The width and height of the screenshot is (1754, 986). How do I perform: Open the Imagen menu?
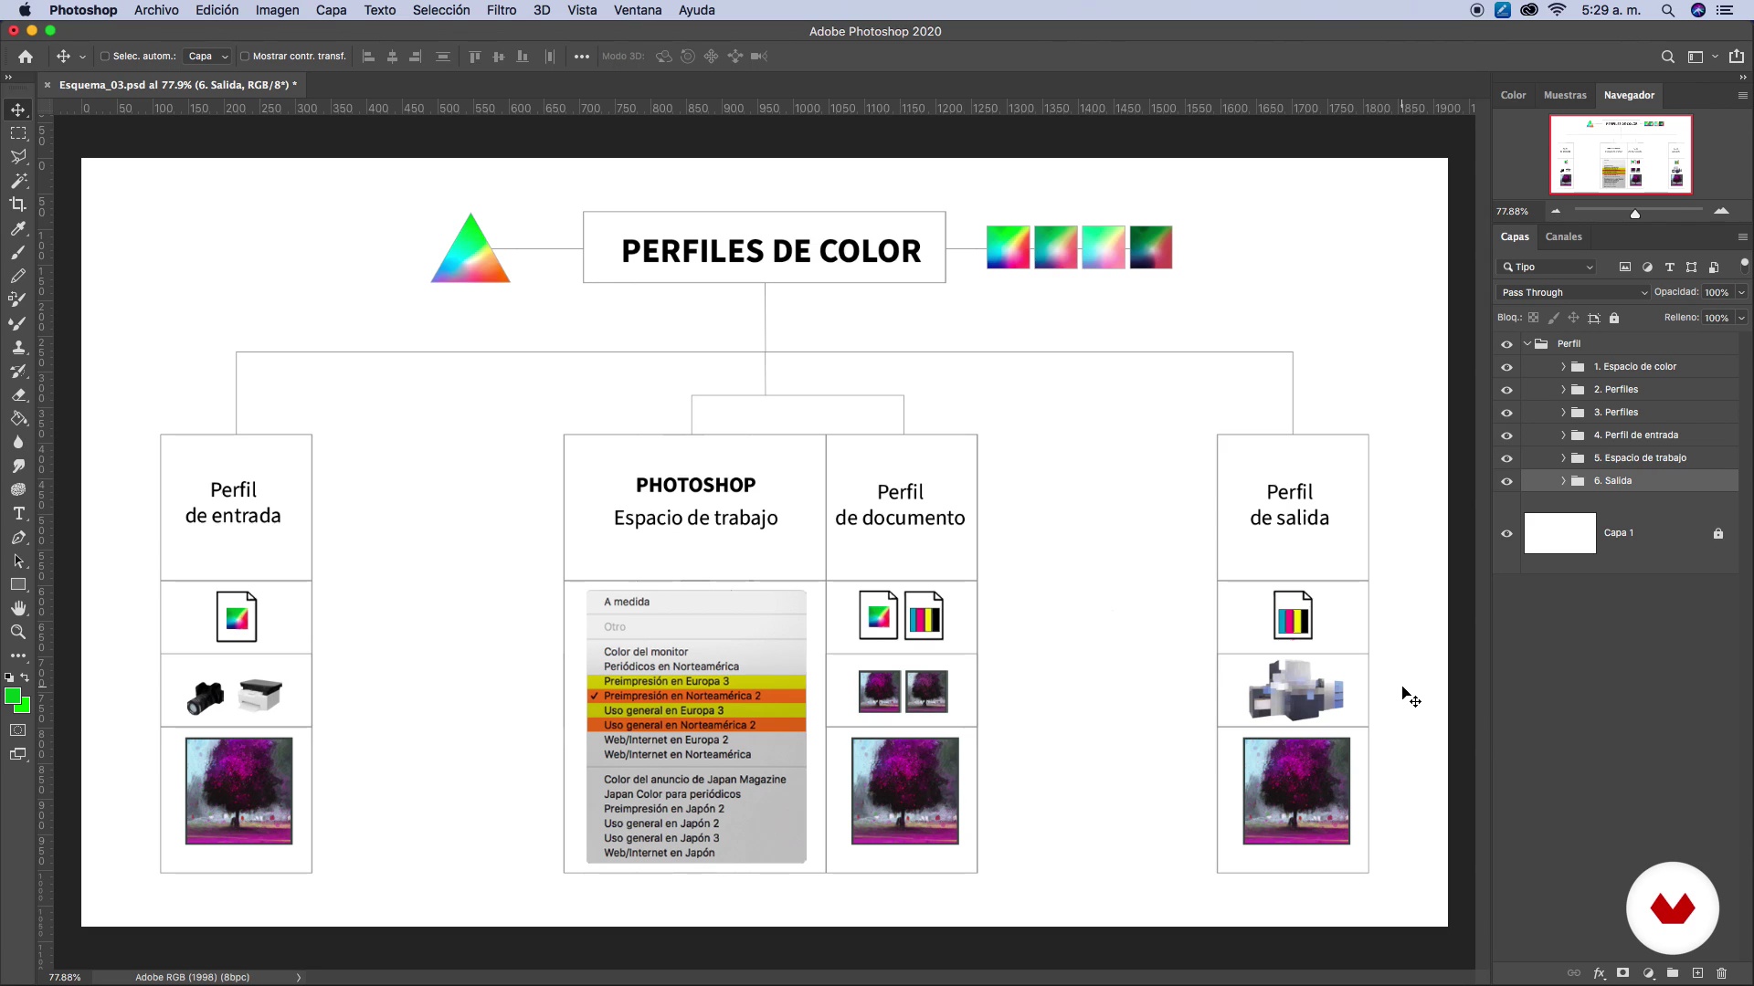point(277,10)
